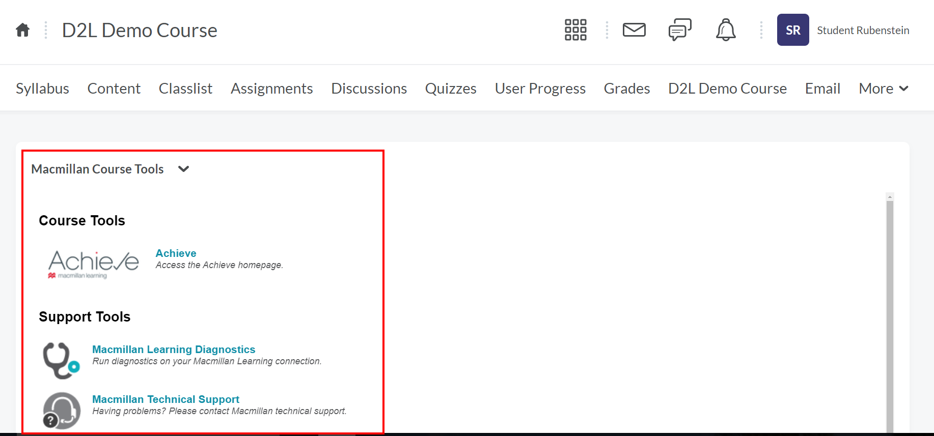This screenshot has width=934, height=436.
Task: Open the User Progress nav item
Action: 540,89
